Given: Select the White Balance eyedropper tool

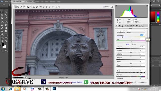Looking at the screenshot, I should [x=21, y=7].
